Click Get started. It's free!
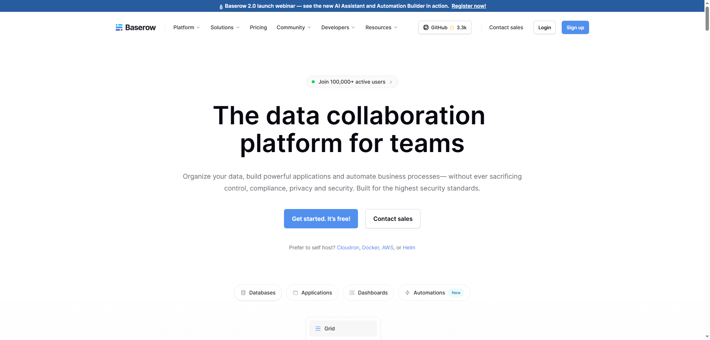Screen dimensions: 710x340 pyautogui.click(x=321, y=219)
